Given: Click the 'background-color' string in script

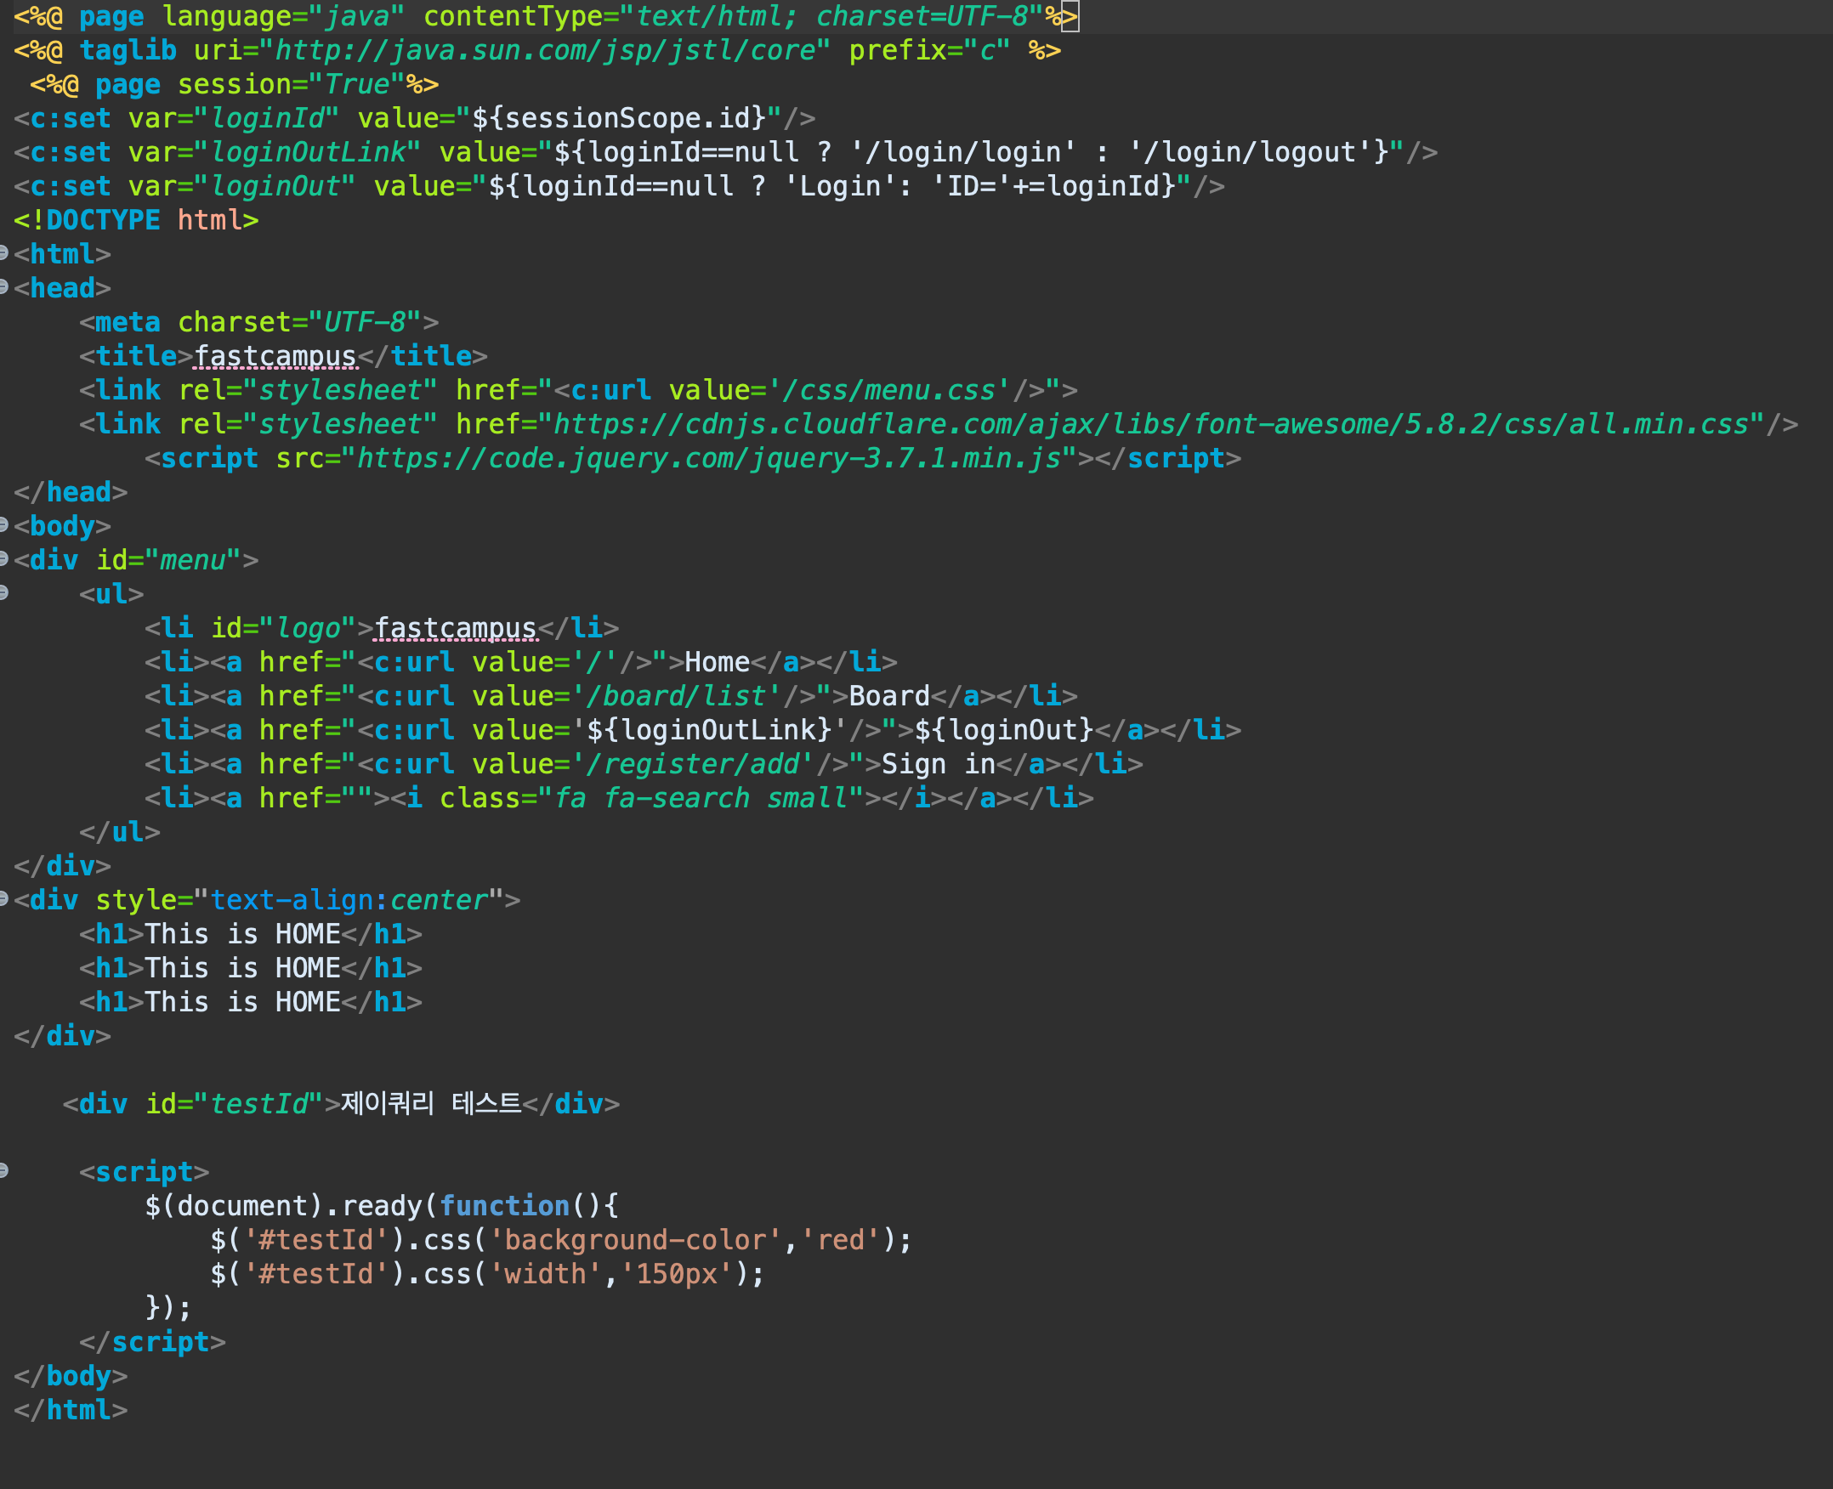Looking at the screenshot, I should [x=635, y=1240].
